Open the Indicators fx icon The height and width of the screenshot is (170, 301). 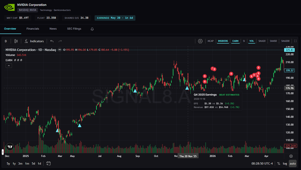coord(26,41)
